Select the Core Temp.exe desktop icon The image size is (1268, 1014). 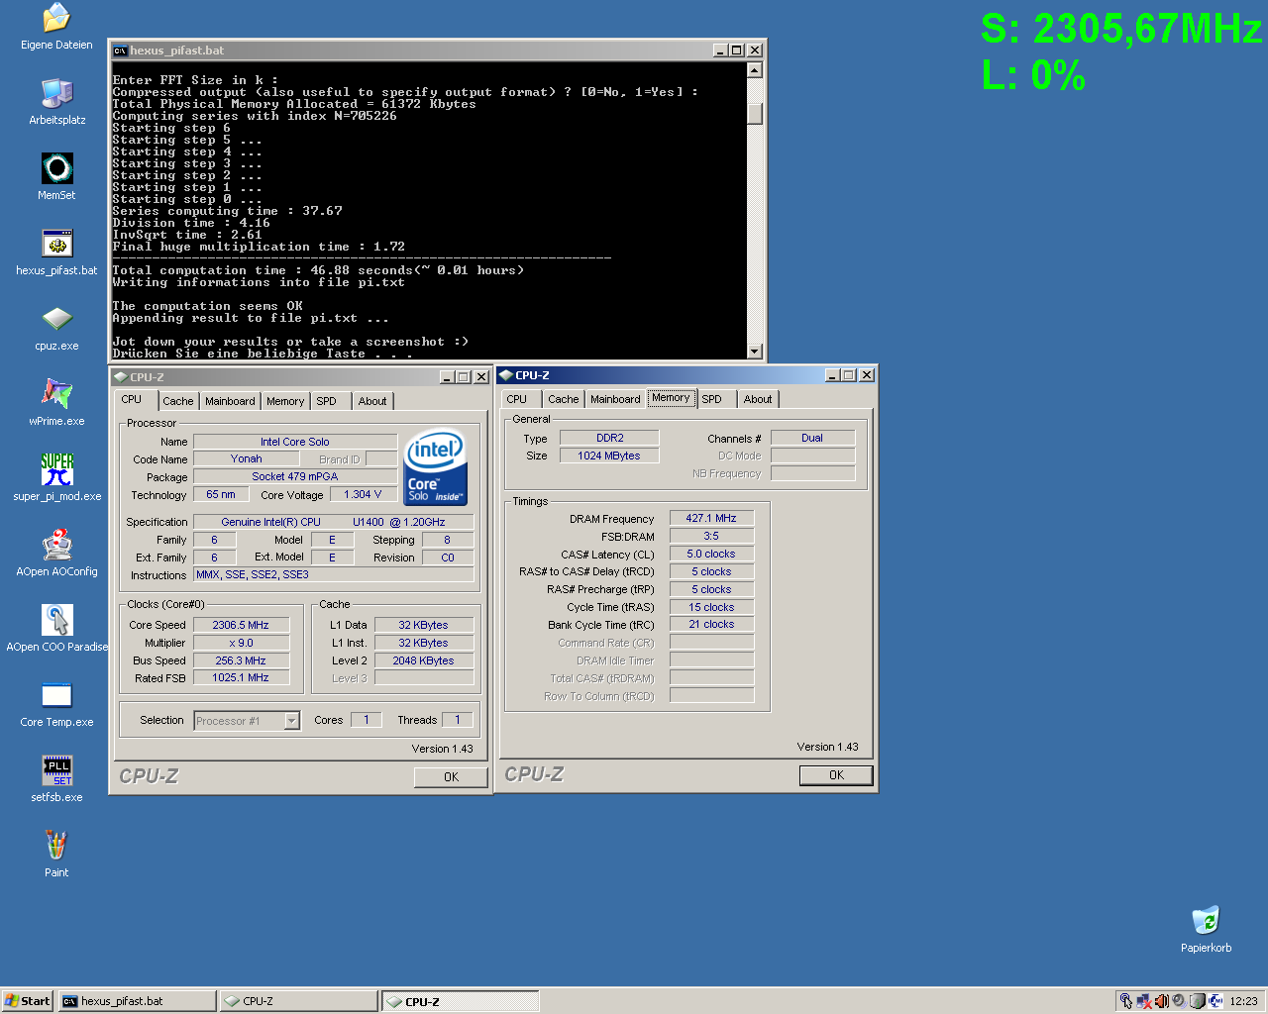[x=56, y=695]
